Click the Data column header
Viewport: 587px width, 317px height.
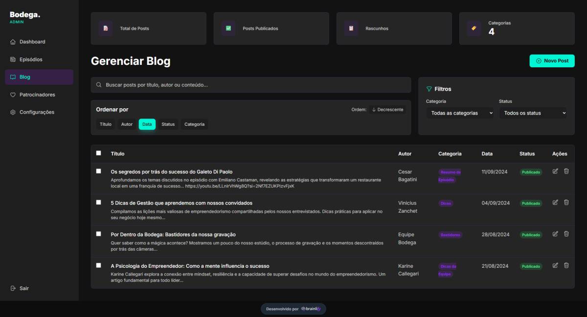coord(487,154)
